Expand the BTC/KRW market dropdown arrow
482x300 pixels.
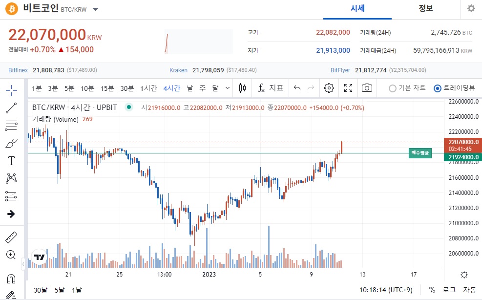click(96, 10)
